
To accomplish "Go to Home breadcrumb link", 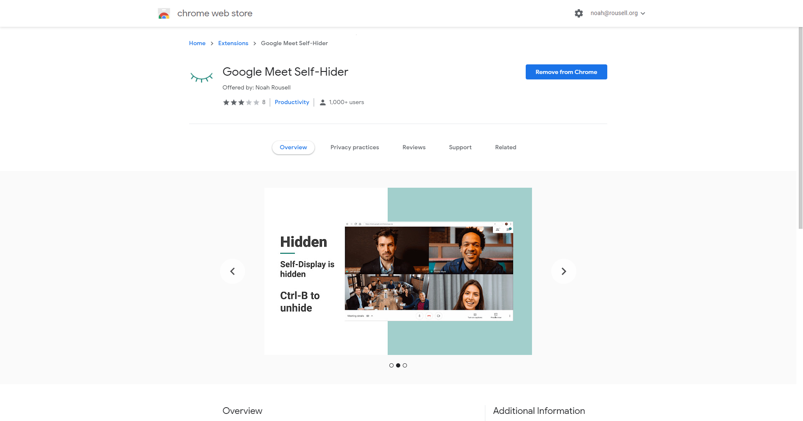I will 197,43.
